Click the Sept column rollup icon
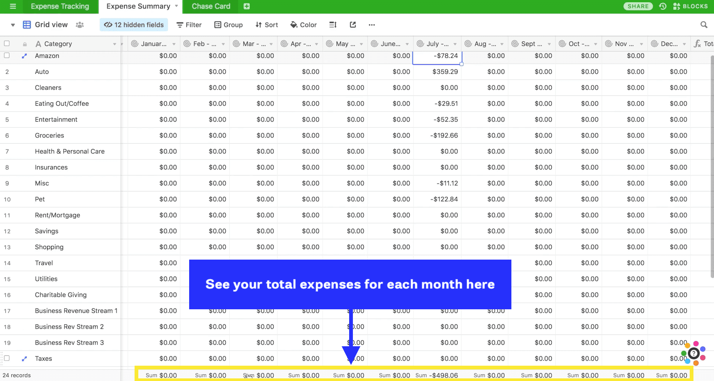This screenshot has height=381, width=714. coord(515,44)
